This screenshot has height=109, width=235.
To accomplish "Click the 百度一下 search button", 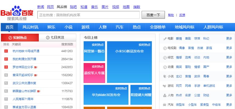I will tap(153, 15).
